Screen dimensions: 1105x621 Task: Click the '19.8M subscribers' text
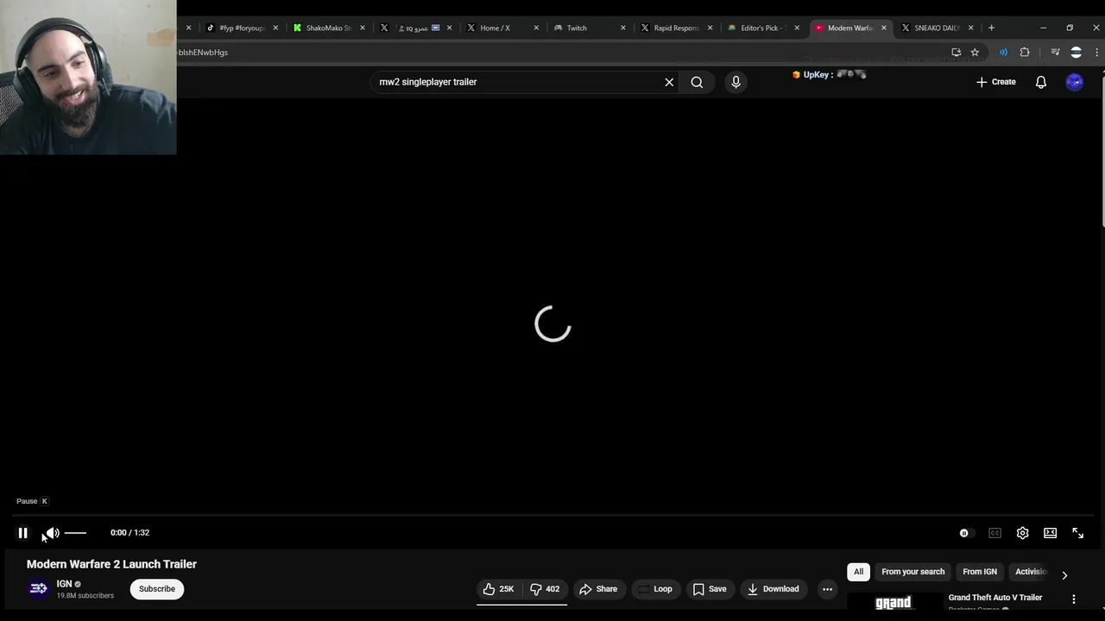tap(85, 596)
